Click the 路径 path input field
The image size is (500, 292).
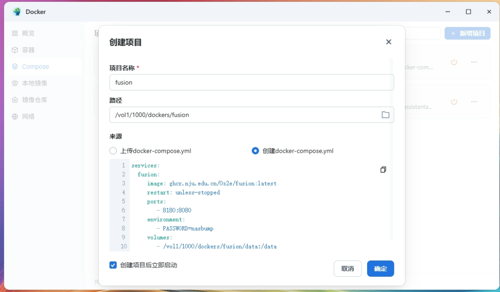(x=251, y=115)
